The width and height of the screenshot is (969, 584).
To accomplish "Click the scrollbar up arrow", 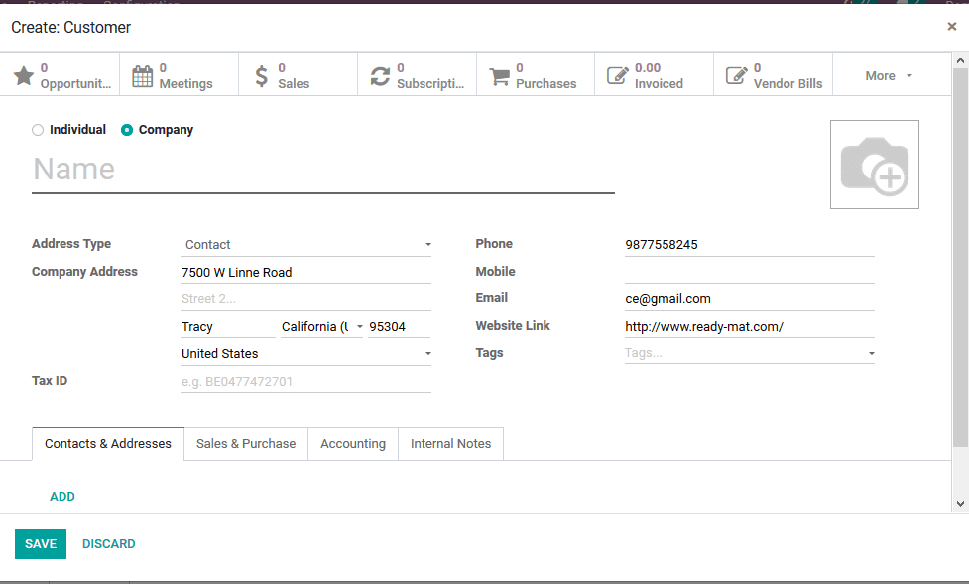I will 960,60.
